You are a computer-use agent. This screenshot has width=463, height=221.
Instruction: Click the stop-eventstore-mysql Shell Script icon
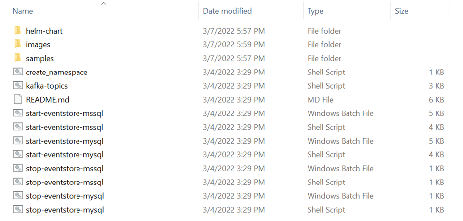tap(18, 210)
